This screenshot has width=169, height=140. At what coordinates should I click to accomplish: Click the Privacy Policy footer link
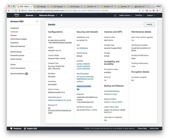142,128
